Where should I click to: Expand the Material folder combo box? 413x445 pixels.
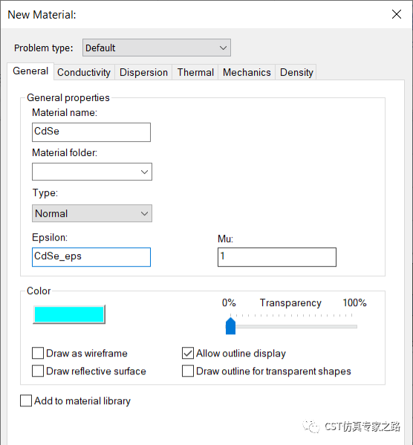(x=92, y=172)
